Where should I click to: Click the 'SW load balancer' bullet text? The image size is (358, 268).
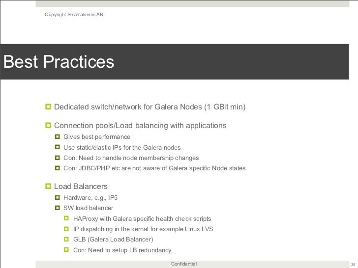click(x=88, y=208)
